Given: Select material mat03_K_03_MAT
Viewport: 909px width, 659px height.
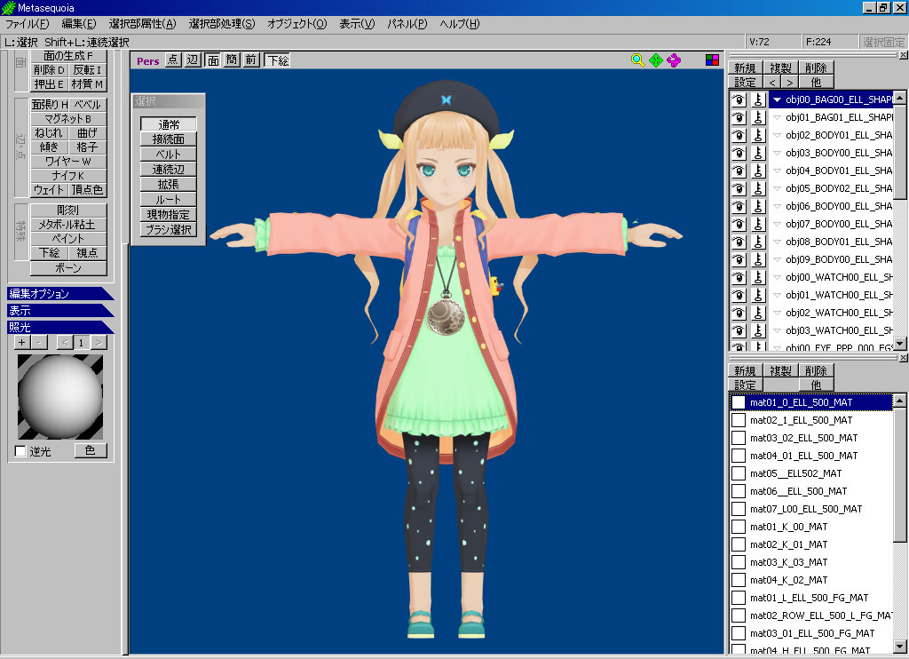Looking at the screenshot, I should coord(811,562).
